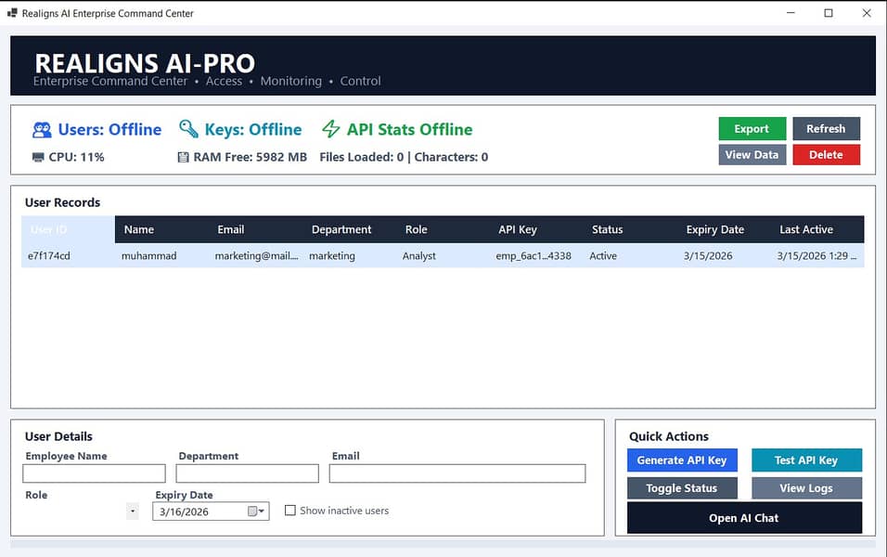Click the Keys key icon

click(188, 130)
